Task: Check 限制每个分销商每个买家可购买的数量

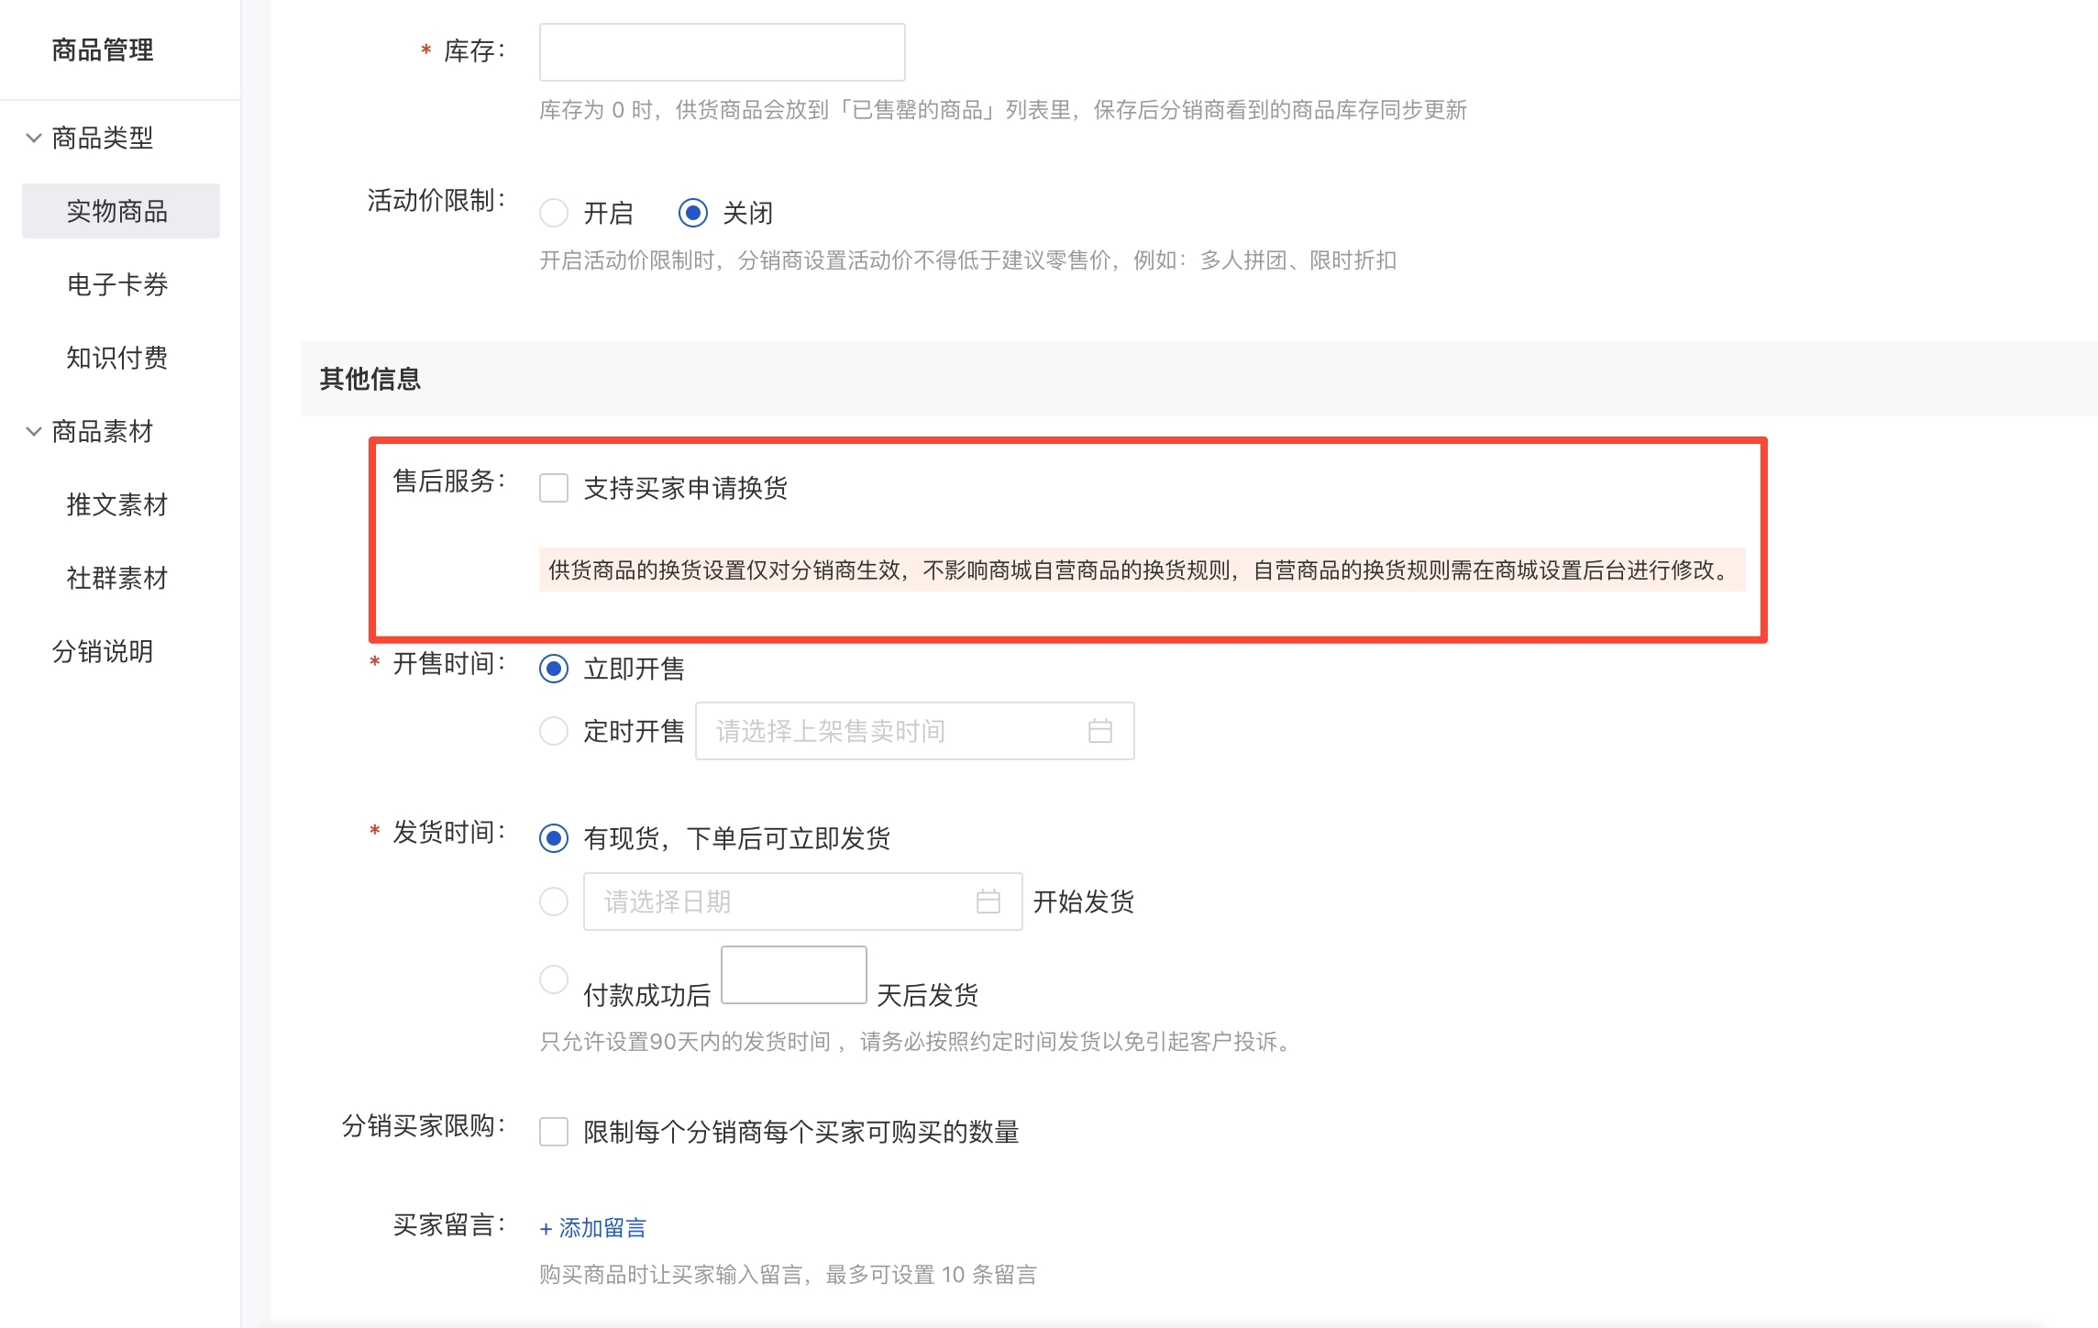Action: [554, 1132]
